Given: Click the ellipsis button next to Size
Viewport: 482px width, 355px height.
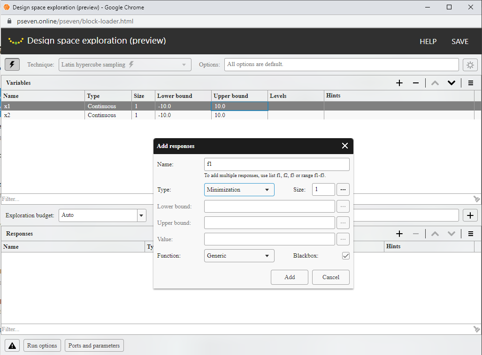Looking at the screenshot, I should 343,190.
